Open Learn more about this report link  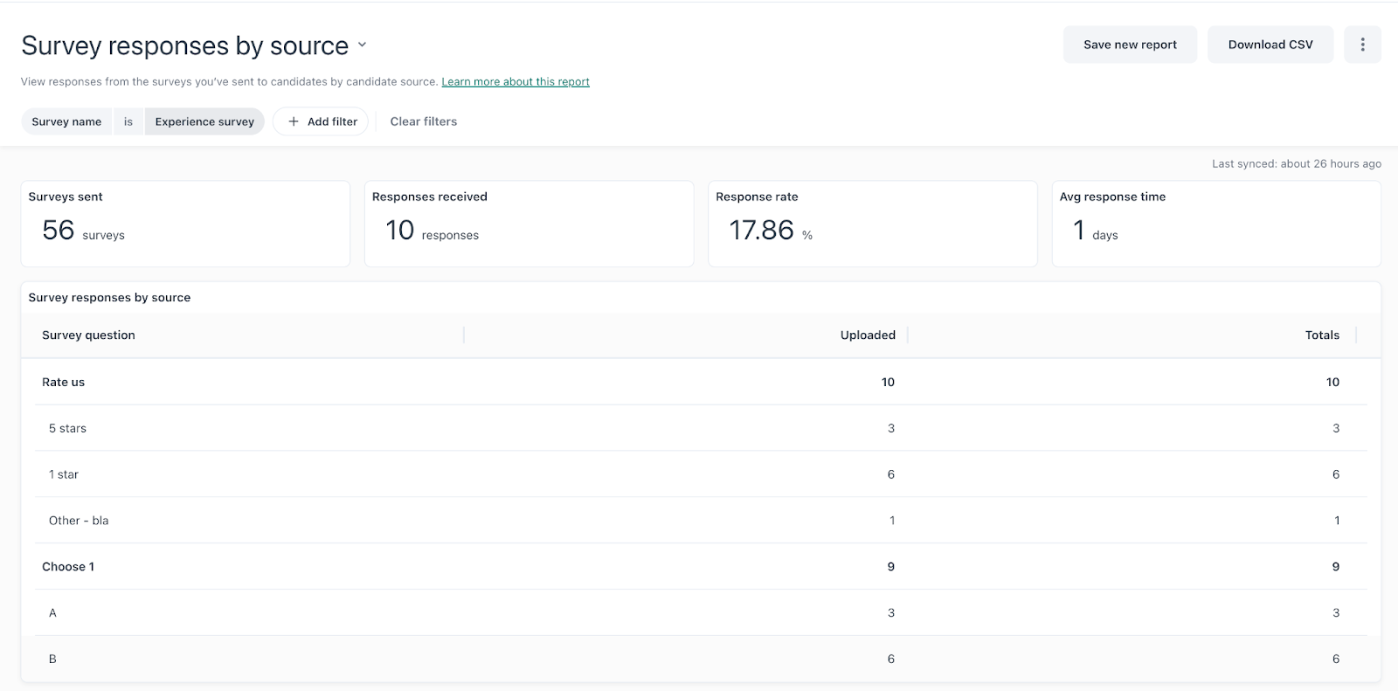[x=515, y=82]
